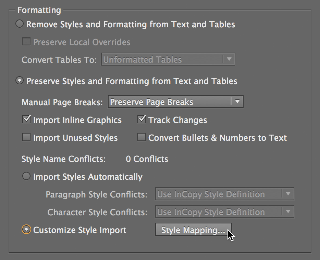
Task: Check Convert Bullets & Numbers to Text
Action: click(141, 137)
